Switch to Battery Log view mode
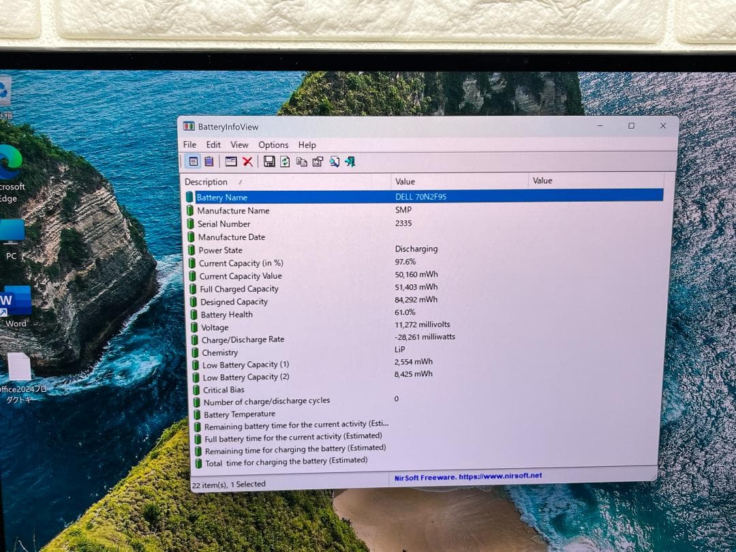736x552 pixels. [x=209, y=162]
